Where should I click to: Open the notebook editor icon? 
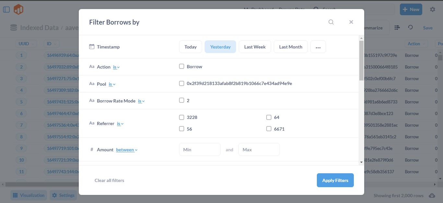point(397,27)
